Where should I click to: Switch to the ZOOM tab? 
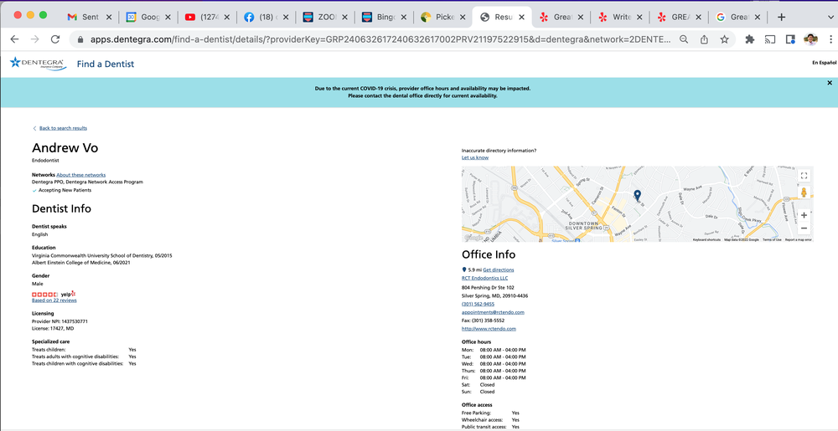point(325,17)
